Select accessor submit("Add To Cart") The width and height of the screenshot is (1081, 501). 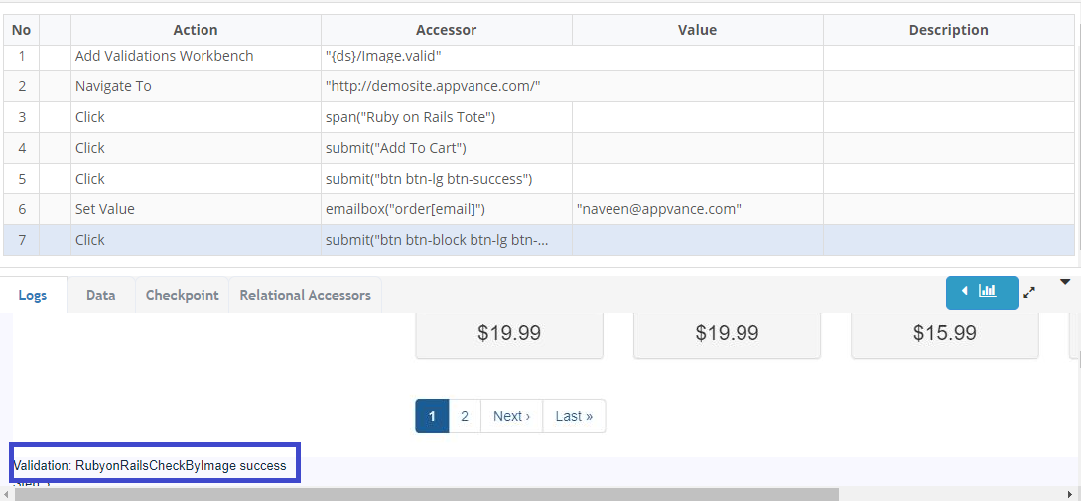coord(446,148)
